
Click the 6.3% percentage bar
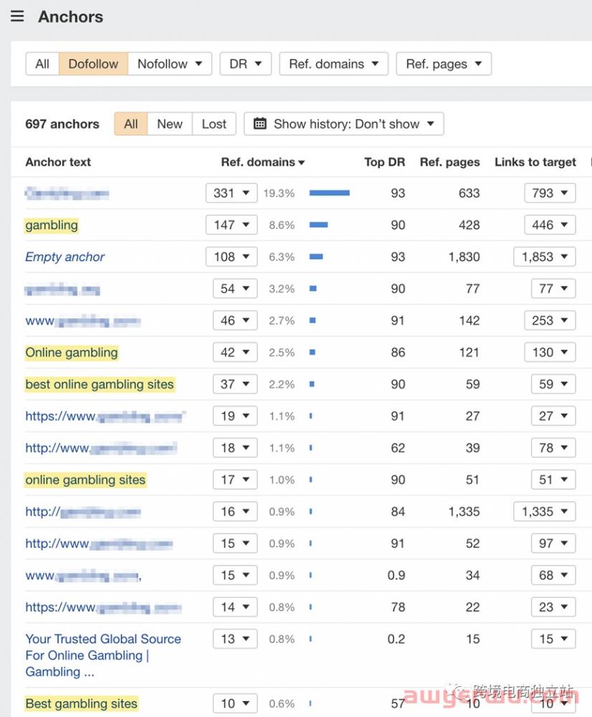click(316, 257)
